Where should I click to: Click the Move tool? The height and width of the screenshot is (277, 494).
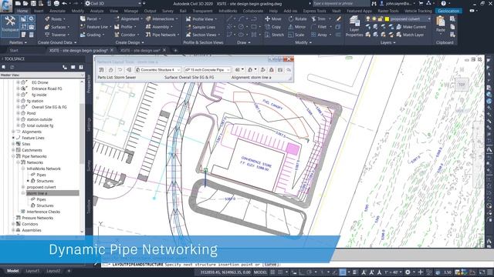pos(272,18)
